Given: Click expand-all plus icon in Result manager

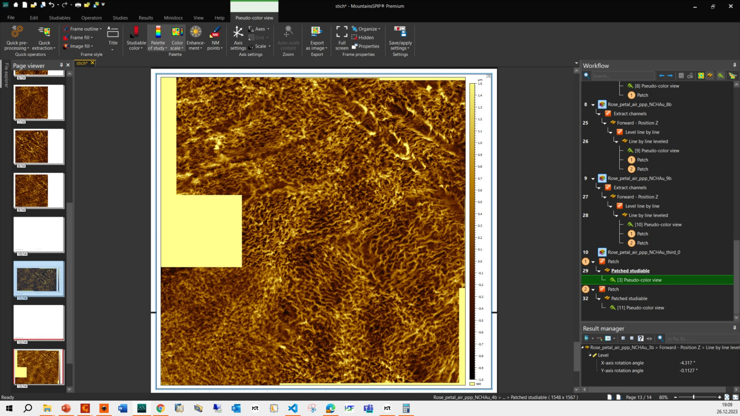Looking at the screenshot, I should (x=623, y=338).
